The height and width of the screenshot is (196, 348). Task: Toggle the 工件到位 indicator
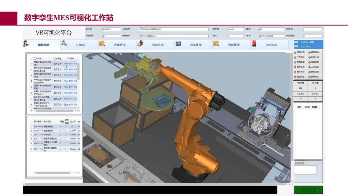(295, 57)
